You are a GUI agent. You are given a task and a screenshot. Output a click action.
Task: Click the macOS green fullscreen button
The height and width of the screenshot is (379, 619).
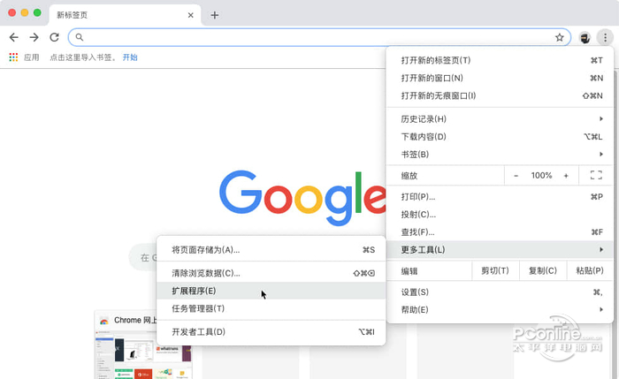pos(37,12)
